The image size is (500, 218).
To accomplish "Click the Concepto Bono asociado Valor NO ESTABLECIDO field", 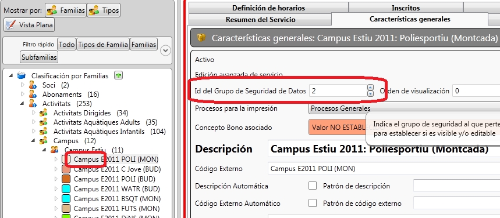I will tap(338, 128).
